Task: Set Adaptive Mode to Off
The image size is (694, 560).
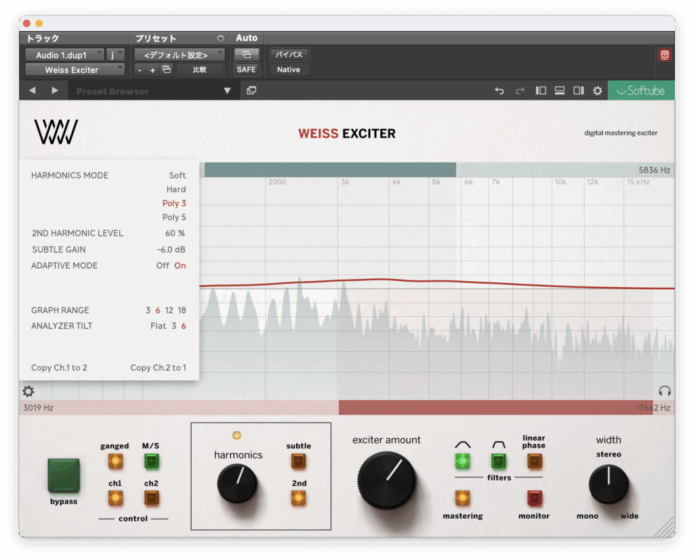Action: tap(163, 265)
